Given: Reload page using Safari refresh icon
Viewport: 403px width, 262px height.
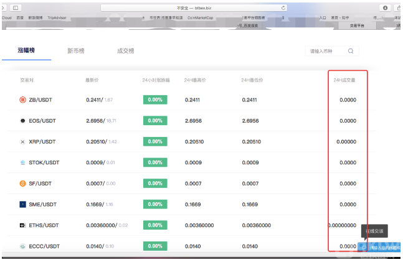Looking at the screenshot, I should point(284,7).
